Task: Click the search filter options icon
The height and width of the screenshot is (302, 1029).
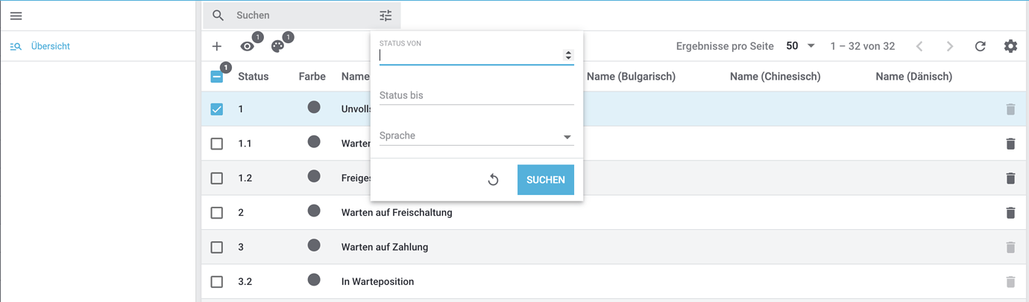Action: [x=385, y=16]
